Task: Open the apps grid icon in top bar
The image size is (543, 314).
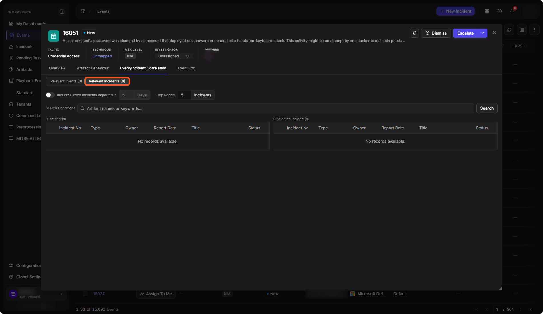Action: click(487, 11)
